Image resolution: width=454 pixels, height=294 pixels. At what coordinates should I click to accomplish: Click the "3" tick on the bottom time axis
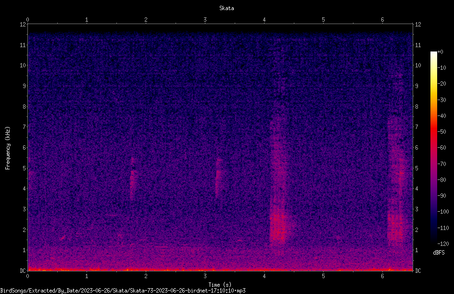[205, 276]
